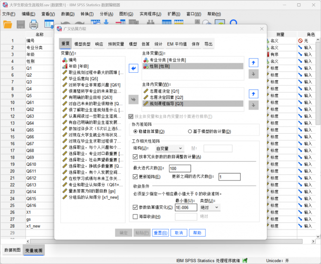Switch to the 模型类型 tab
This screenshot has height=264, width=321.
(82, 44)
